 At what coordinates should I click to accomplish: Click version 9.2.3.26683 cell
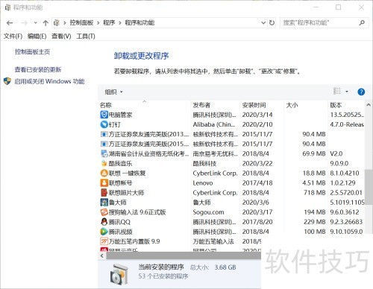point(346,222)
